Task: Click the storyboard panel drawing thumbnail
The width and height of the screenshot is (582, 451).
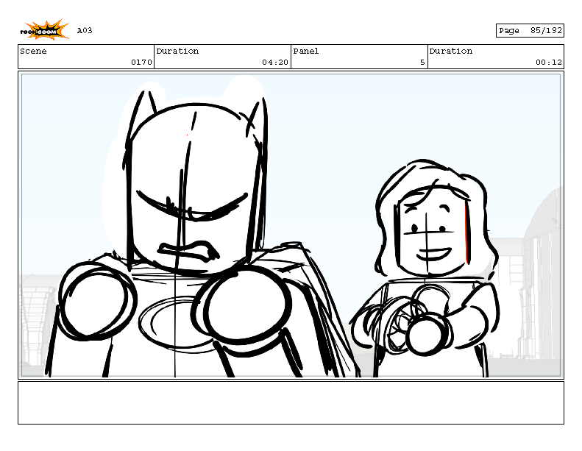Action: click(291, 225)
